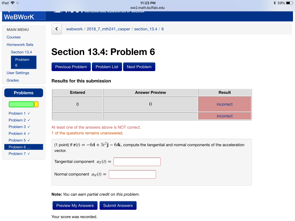295x221 pixels.
Task: Click the 'Results for this submission' heading
Action: [x=81, y=81]
